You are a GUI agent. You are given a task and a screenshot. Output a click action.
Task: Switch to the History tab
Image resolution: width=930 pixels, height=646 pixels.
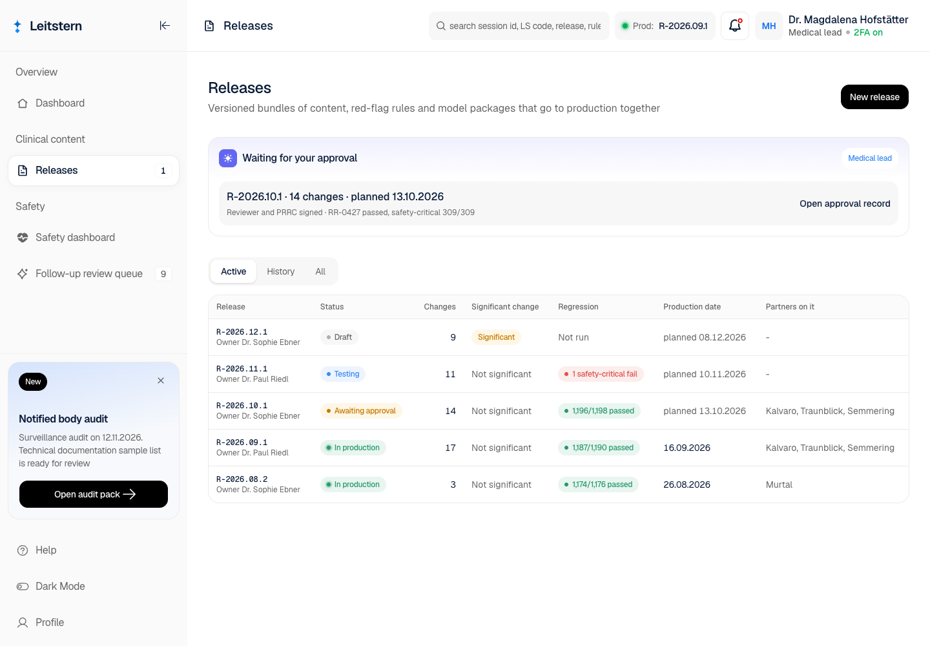coord(281,271)
